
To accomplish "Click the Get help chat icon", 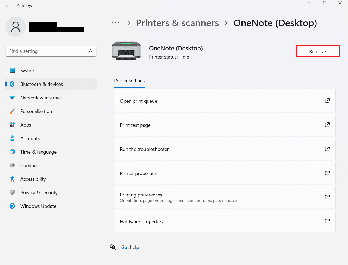I will pos(113,247).
